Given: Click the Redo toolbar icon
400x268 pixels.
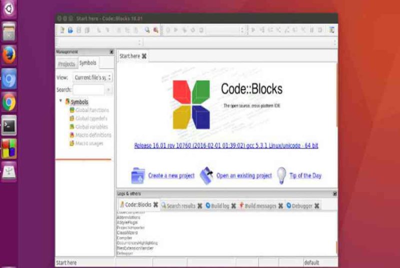Looking at the screenshot, I should point(107,30).
